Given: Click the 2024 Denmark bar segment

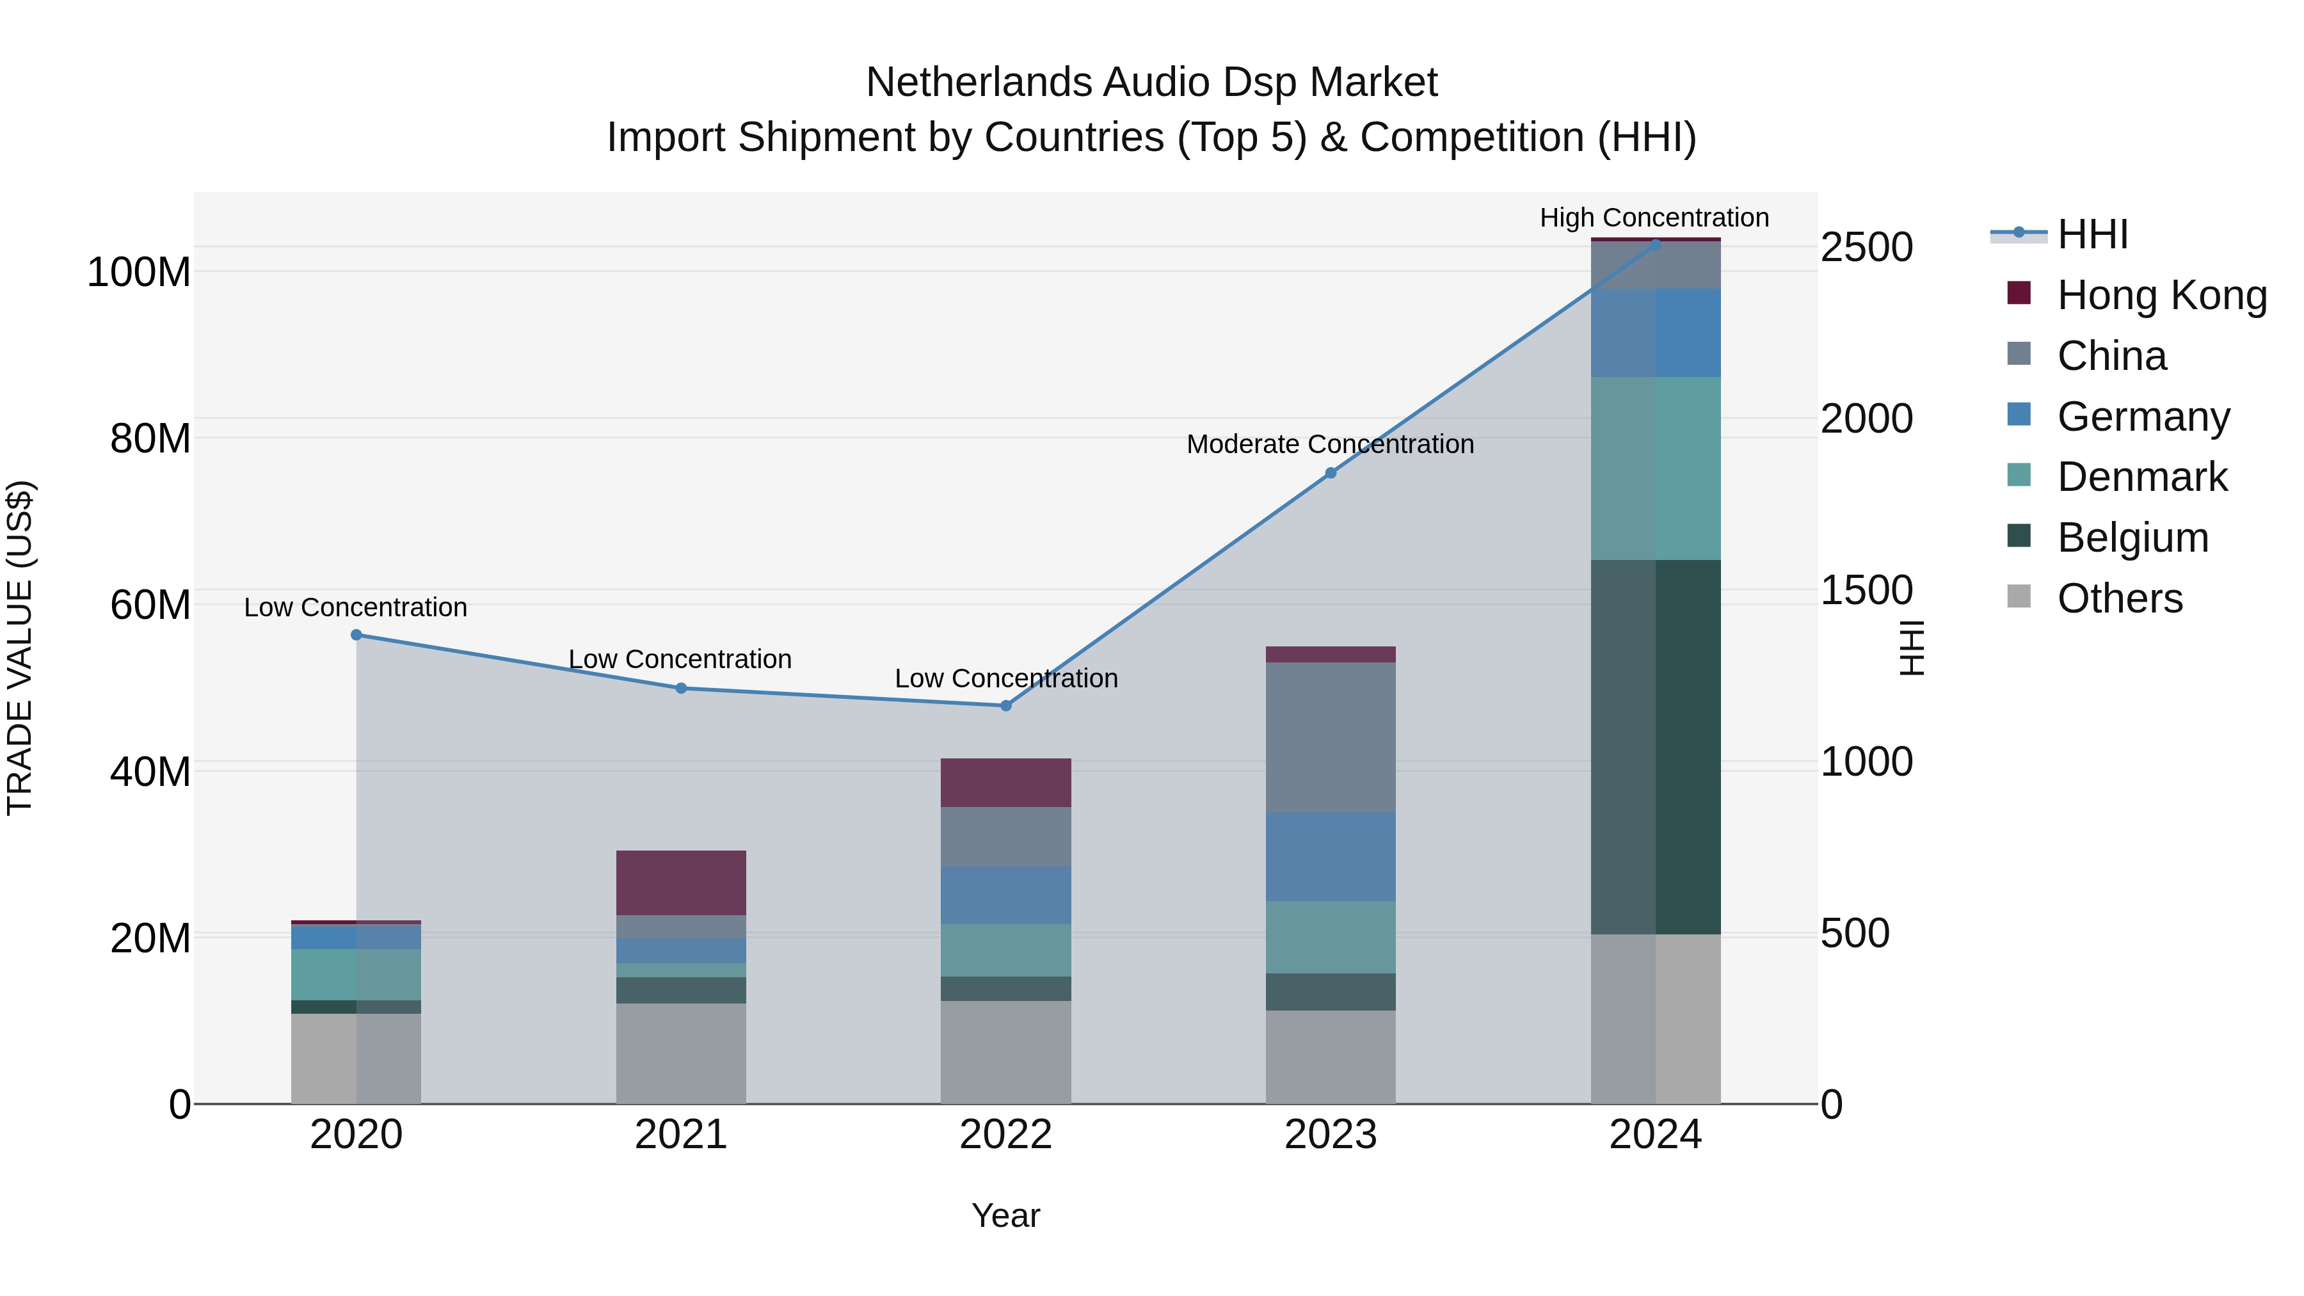Looking at the screenshot, I should pyautogui.click(x=1656, y=468).
